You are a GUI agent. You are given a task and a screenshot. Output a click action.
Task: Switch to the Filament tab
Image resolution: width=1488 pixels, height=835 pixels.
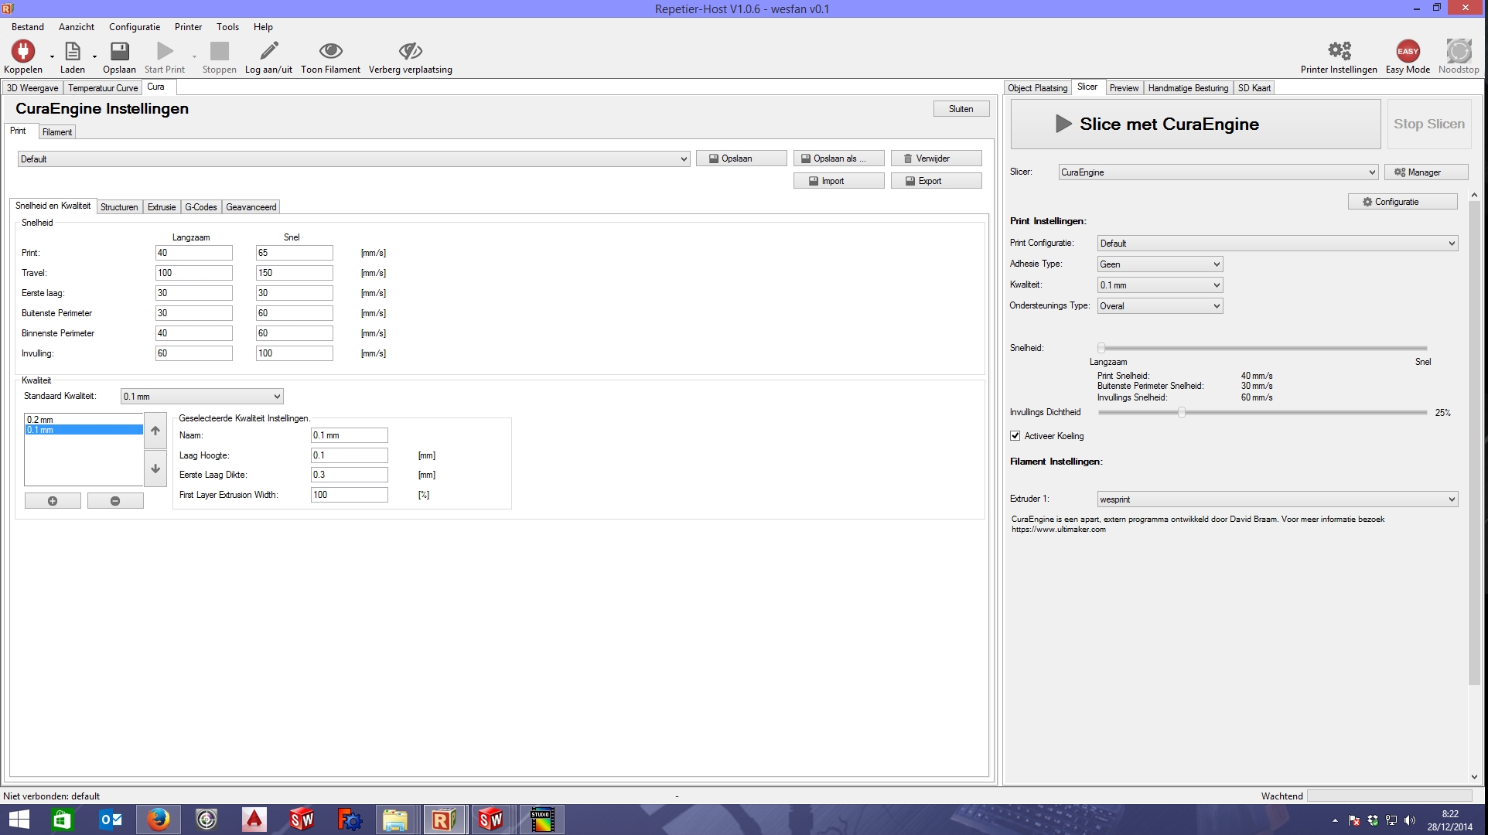[x=57, y=132]
